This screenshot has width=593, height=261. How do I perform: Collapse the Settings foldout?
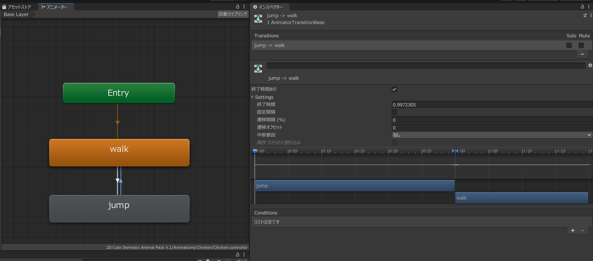252,97
